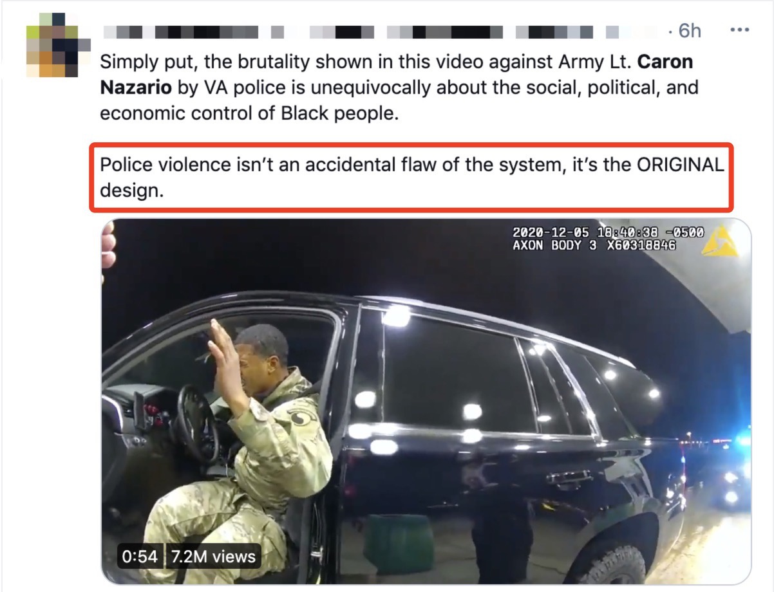Select the bold Caron Nazario name
Screen dimensions: 774x592
click(397, 75)
